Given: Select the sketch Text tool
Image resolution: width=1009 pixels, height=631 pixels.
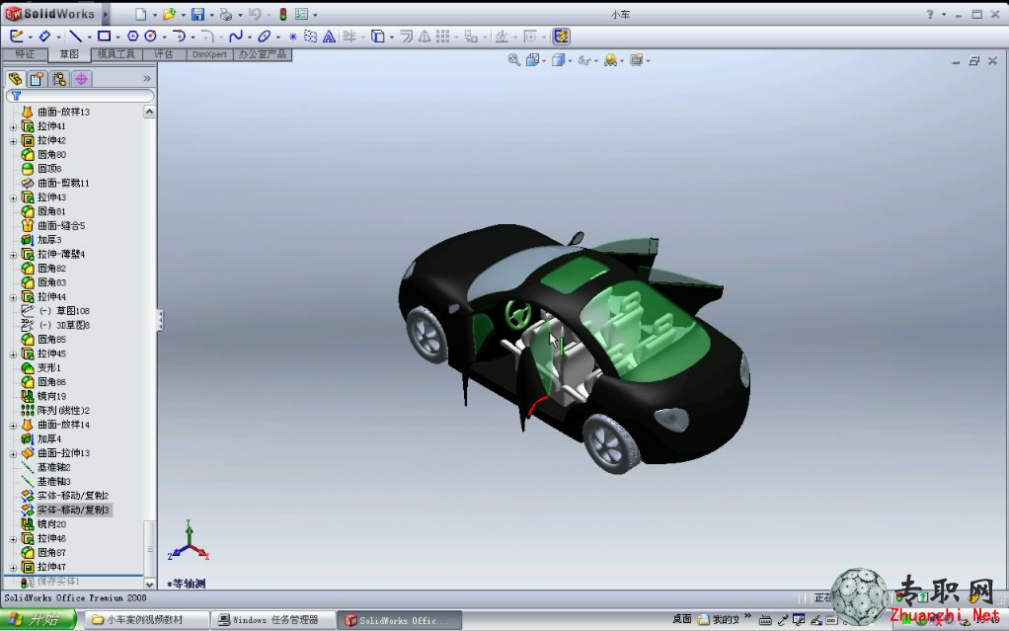Looking at the screenshot, I should 329,37.
